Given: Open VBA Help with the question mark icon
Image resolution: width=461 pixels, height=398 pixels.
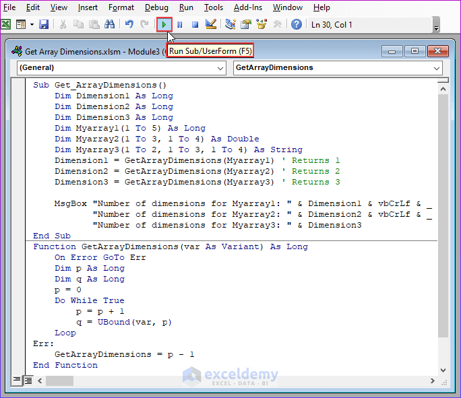Looking at the screenshot, I should (297, 24).
